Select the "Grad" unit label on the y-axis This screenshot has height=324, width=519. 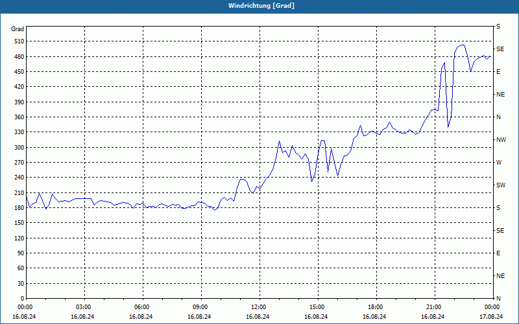18,29
